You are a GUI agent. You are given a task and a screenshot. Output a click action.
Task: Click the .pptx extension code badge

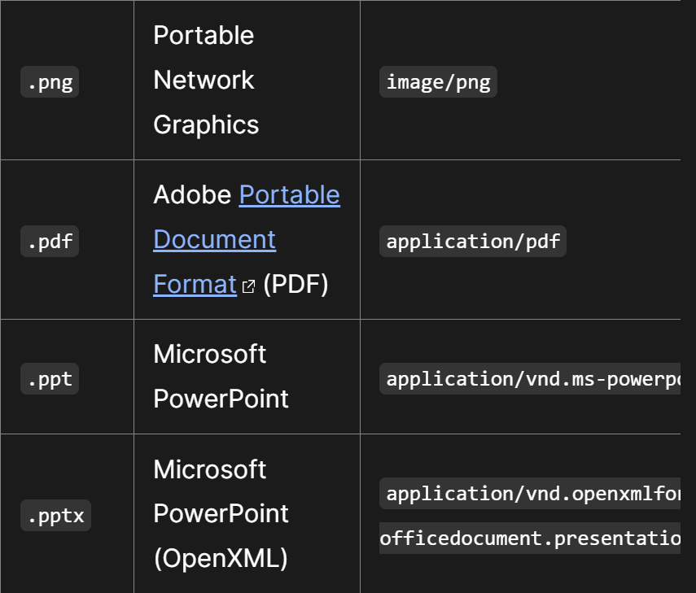pos(55,516)
